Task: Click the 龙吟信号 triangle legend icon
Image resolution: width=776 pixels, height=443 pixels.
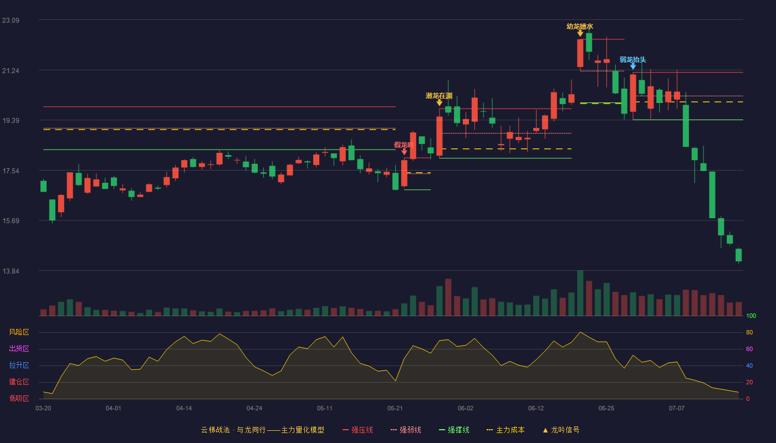Action: point(545,430)
